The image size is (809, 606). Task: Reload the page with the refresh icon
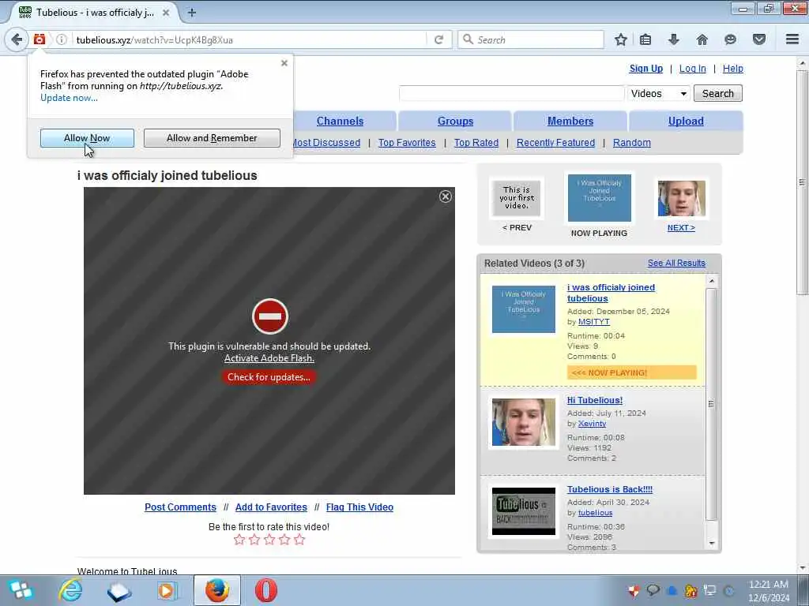(x=439, y=39)
